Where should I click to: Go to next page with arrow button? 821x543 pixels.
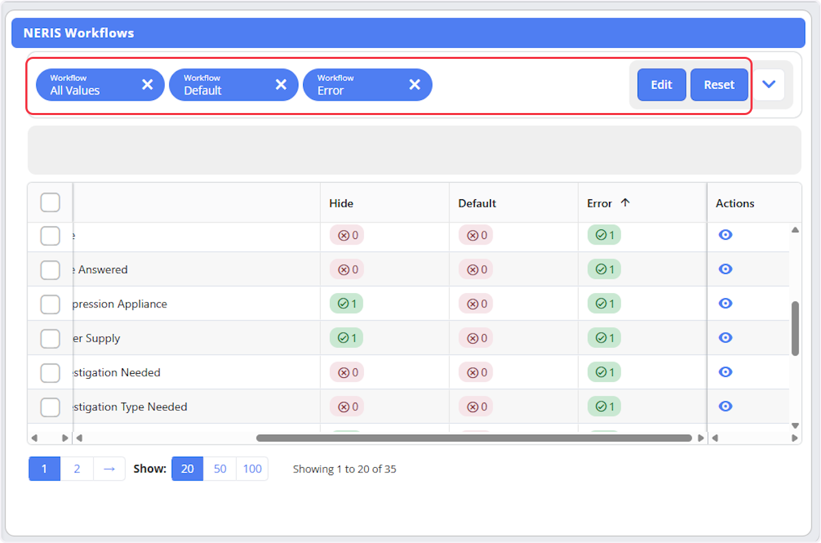(x=109, y=469)
